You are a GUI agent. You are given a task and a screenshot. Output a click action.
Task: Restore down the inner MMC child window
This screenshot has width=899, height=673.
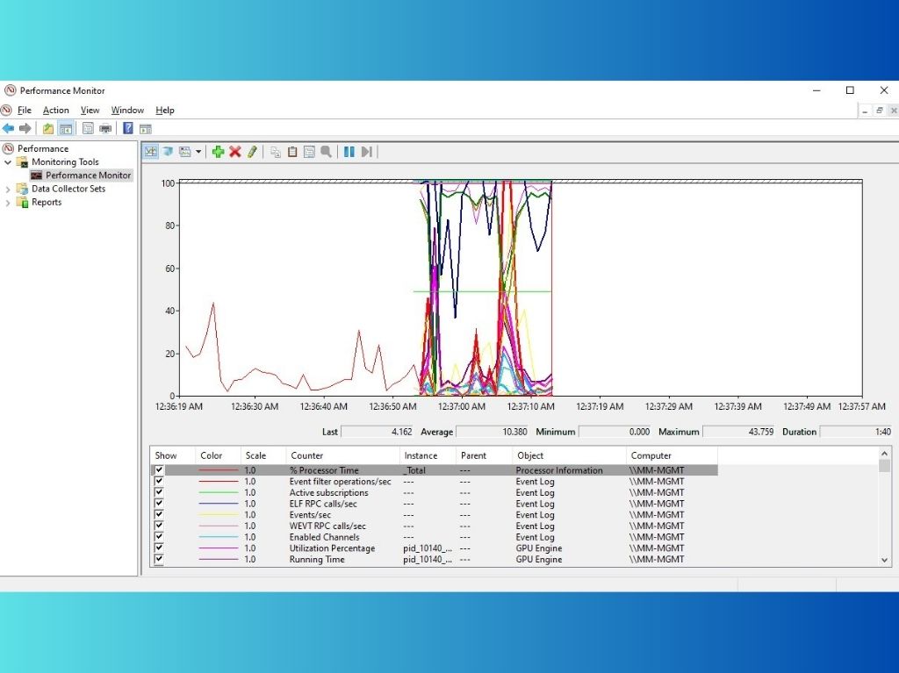879,111
